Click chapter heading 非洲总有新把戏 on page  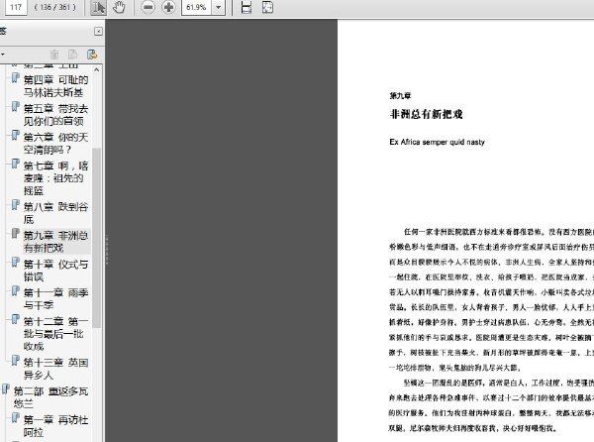pyautogui.click(x=426, y=114)
